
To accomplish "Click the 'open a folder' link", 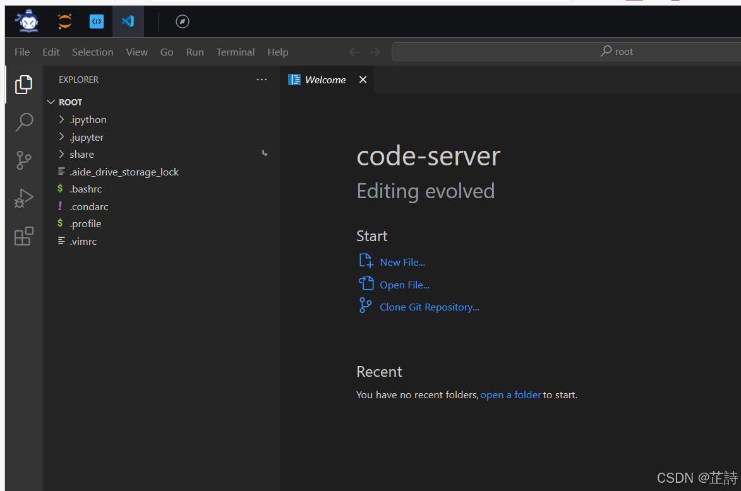I will click(510, 394).
